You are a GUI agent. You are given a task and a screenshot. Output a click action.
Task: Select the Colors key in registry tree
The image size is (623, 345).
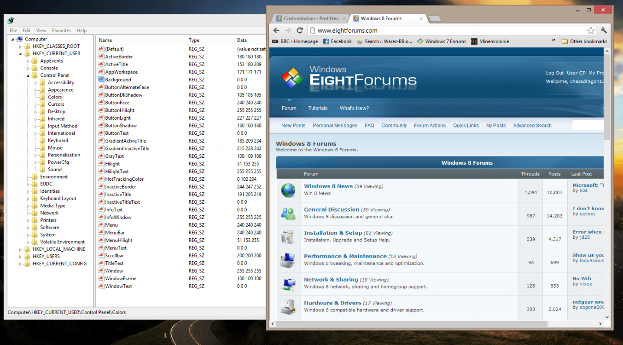[x=54, y=97]
